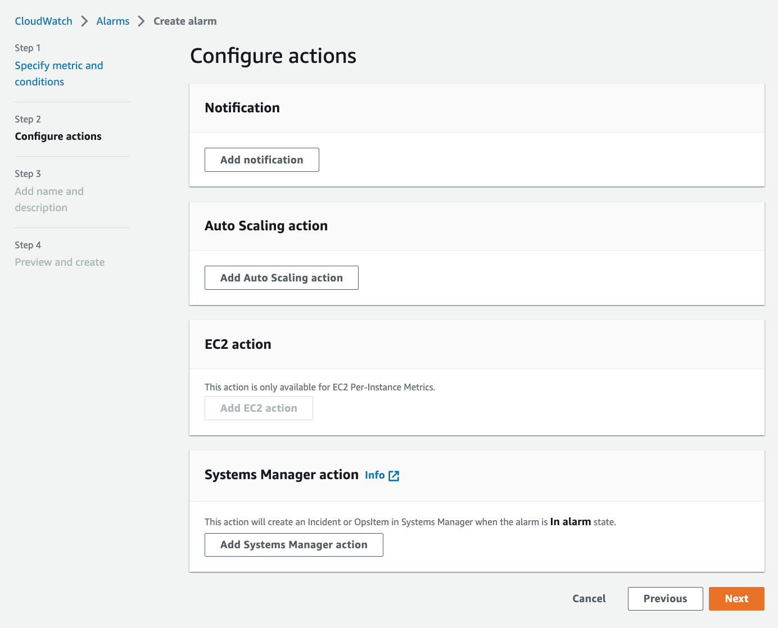Click the Configure actions page heading
The width and height of the screenshot is (778, 628).
(273, 56)
